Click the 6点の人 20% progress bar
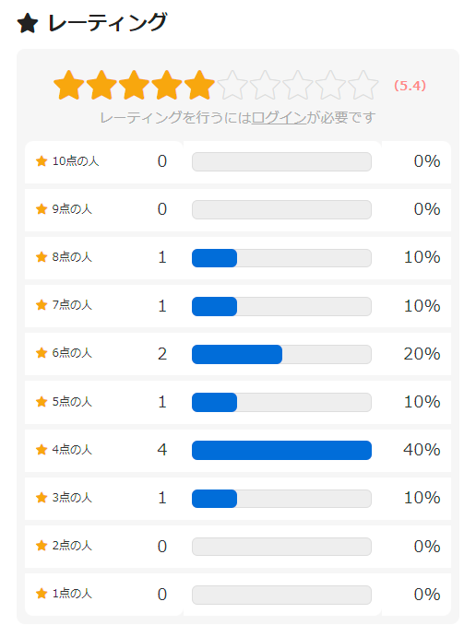The image size is (476, 637). pos(281,354)
